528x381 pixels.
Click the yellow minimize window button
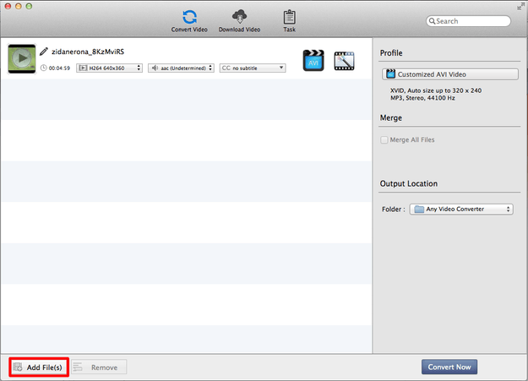click(19, 6)
